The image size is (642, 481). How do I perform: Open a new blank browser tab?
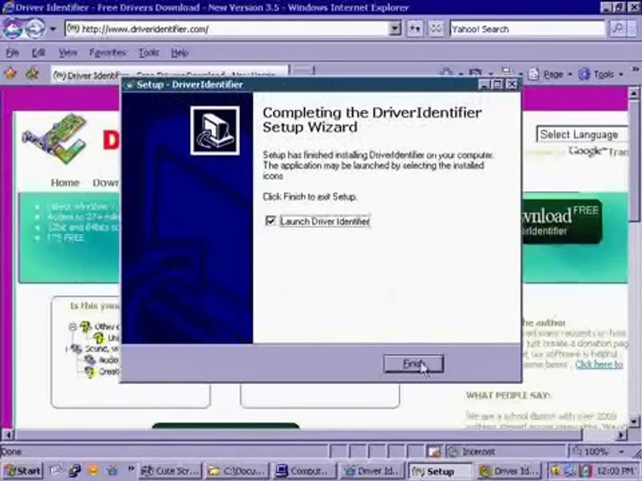pyautogui.click(x=304, y=73)
